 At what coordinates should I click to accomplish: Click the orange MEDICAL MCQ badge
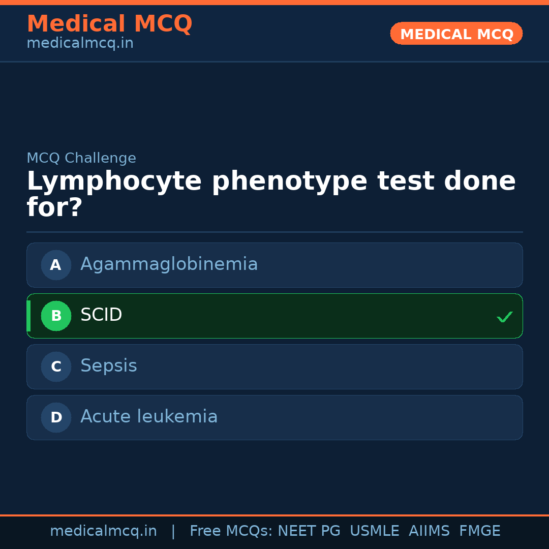pyautogui.click(x=456, y=34)
